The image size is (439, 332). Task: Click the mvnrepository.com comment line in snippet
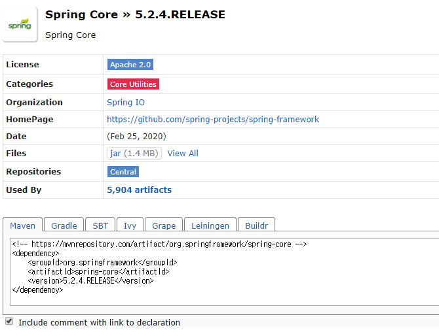tap(160, 244)
